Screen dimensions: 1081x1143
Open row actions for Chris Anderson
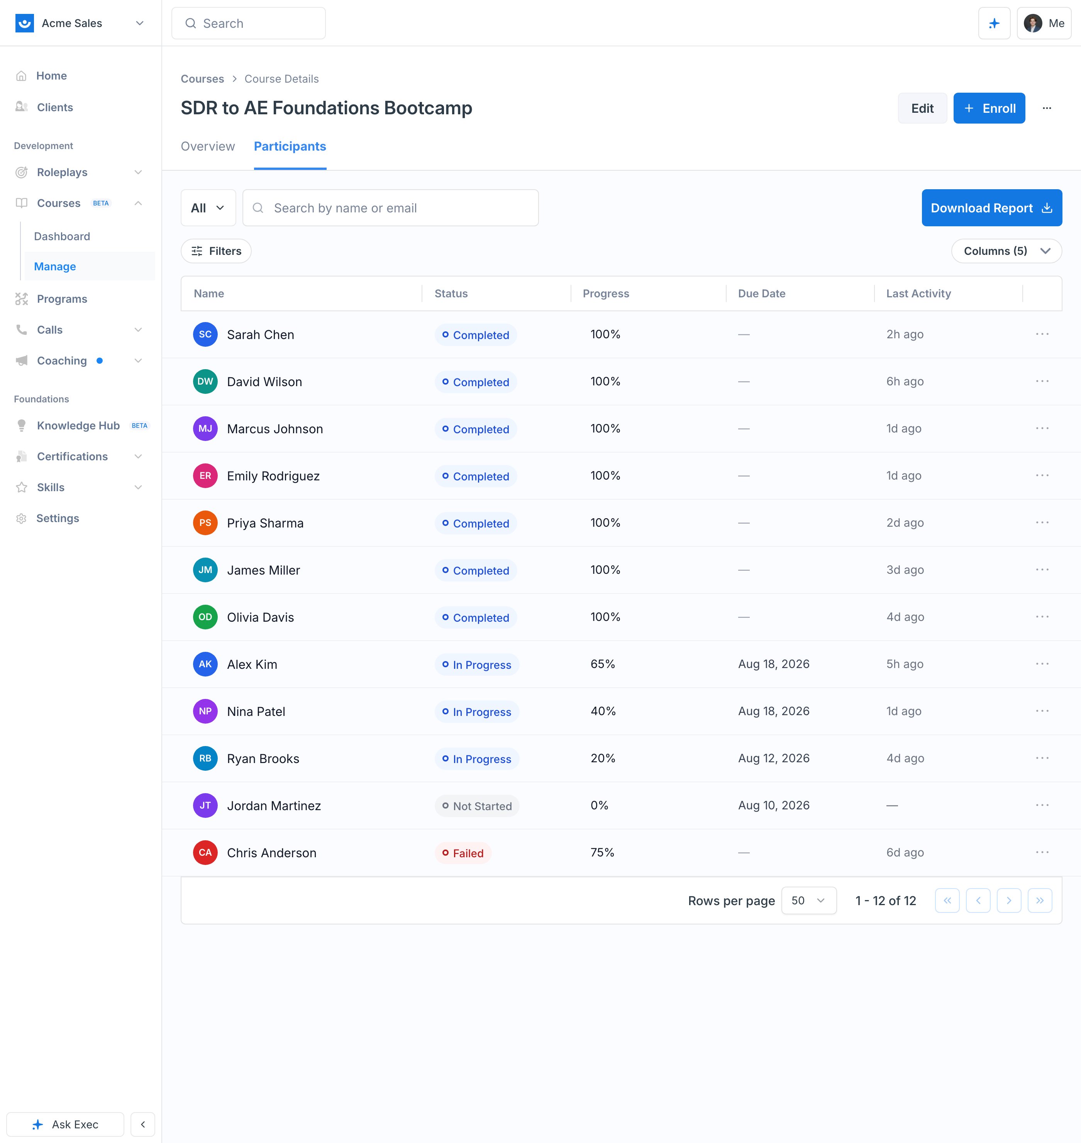1042,852
